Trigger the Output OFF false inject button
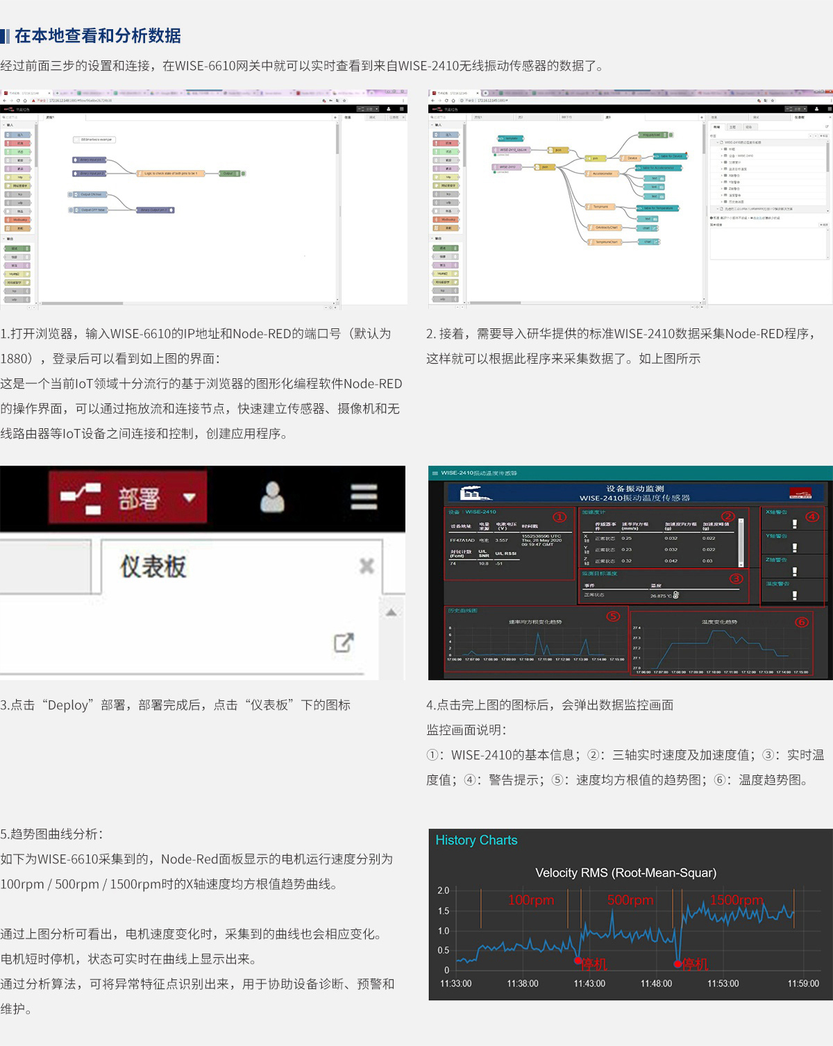833x1046 pixels. [70, 210]
